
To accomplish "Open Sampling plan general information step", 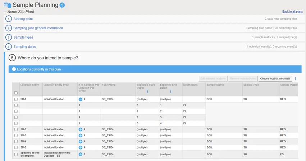I will [x=38, y=28].
